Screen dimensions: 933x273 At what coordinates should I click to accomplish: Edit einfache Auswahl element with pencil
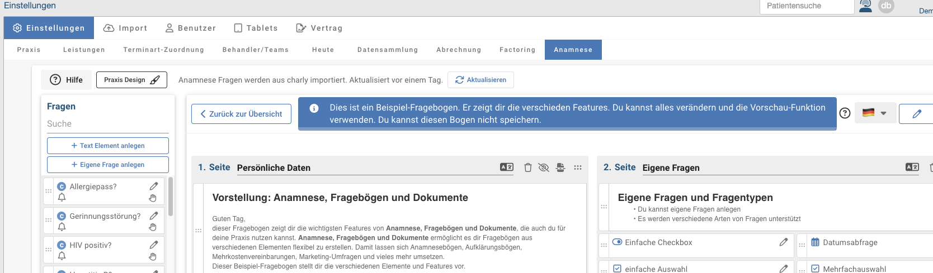[x=784, y=269]
